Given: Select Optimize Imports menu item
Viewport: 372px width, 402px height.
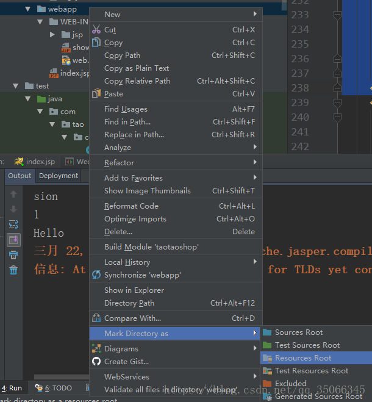Looking at the screenshot, I should [x=176, y=218].
